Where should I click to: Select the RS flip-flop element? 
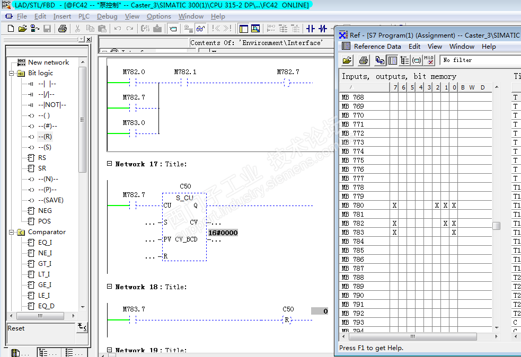click(x=42, y=158)
